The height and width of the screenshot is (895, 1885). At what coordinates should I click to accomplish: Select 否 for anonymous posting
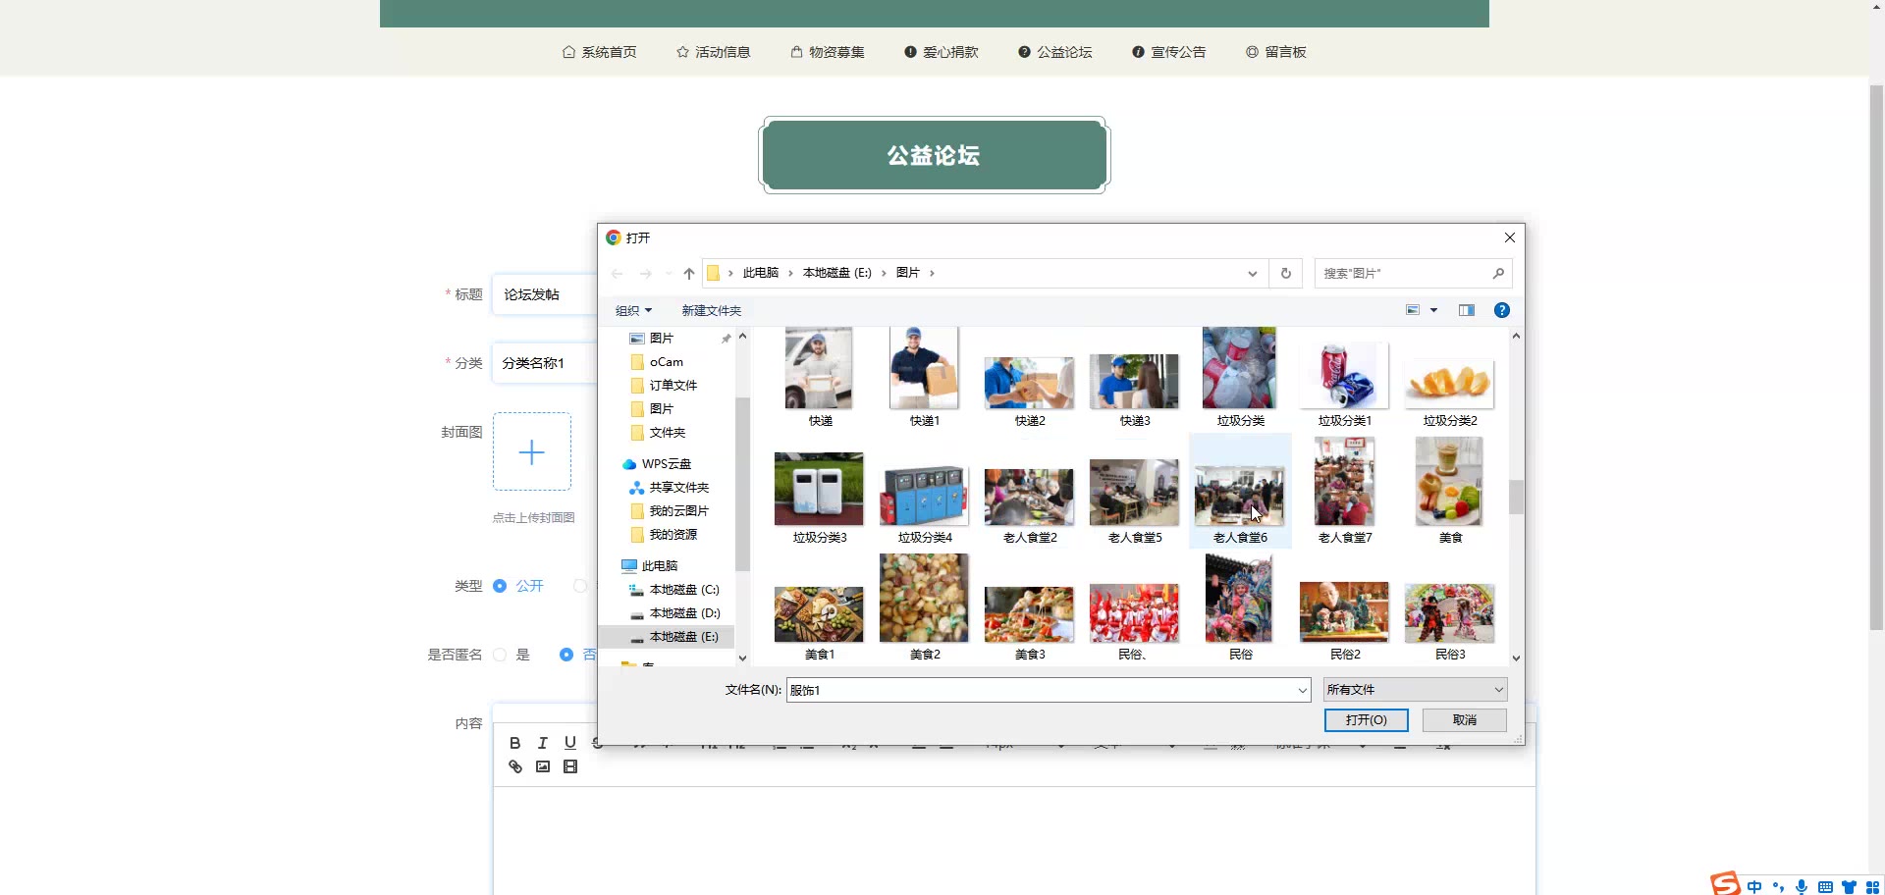coord(566,655)
